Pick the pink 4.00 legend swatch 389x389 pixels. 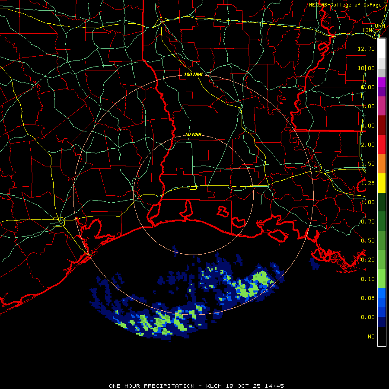[x=382, y=106]
